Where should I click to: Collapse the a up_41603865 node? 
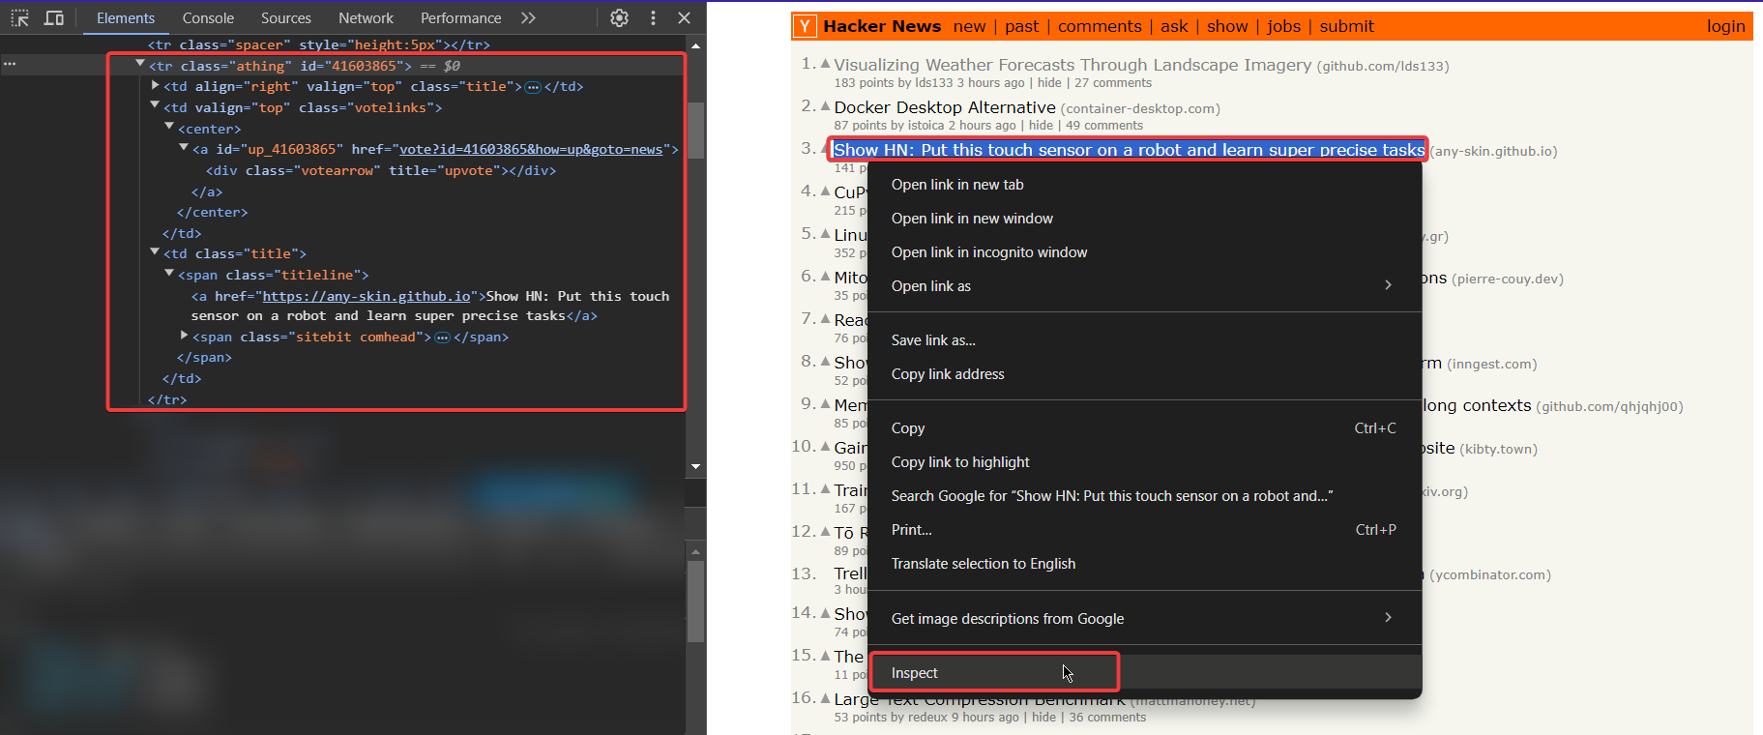click(184, 147)
